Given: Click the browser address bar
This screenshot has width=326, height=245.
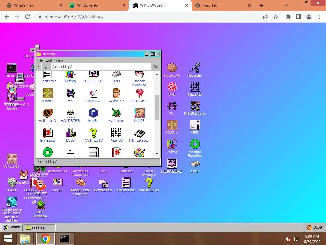Looking at the screenshot, I should click(150, 17).
